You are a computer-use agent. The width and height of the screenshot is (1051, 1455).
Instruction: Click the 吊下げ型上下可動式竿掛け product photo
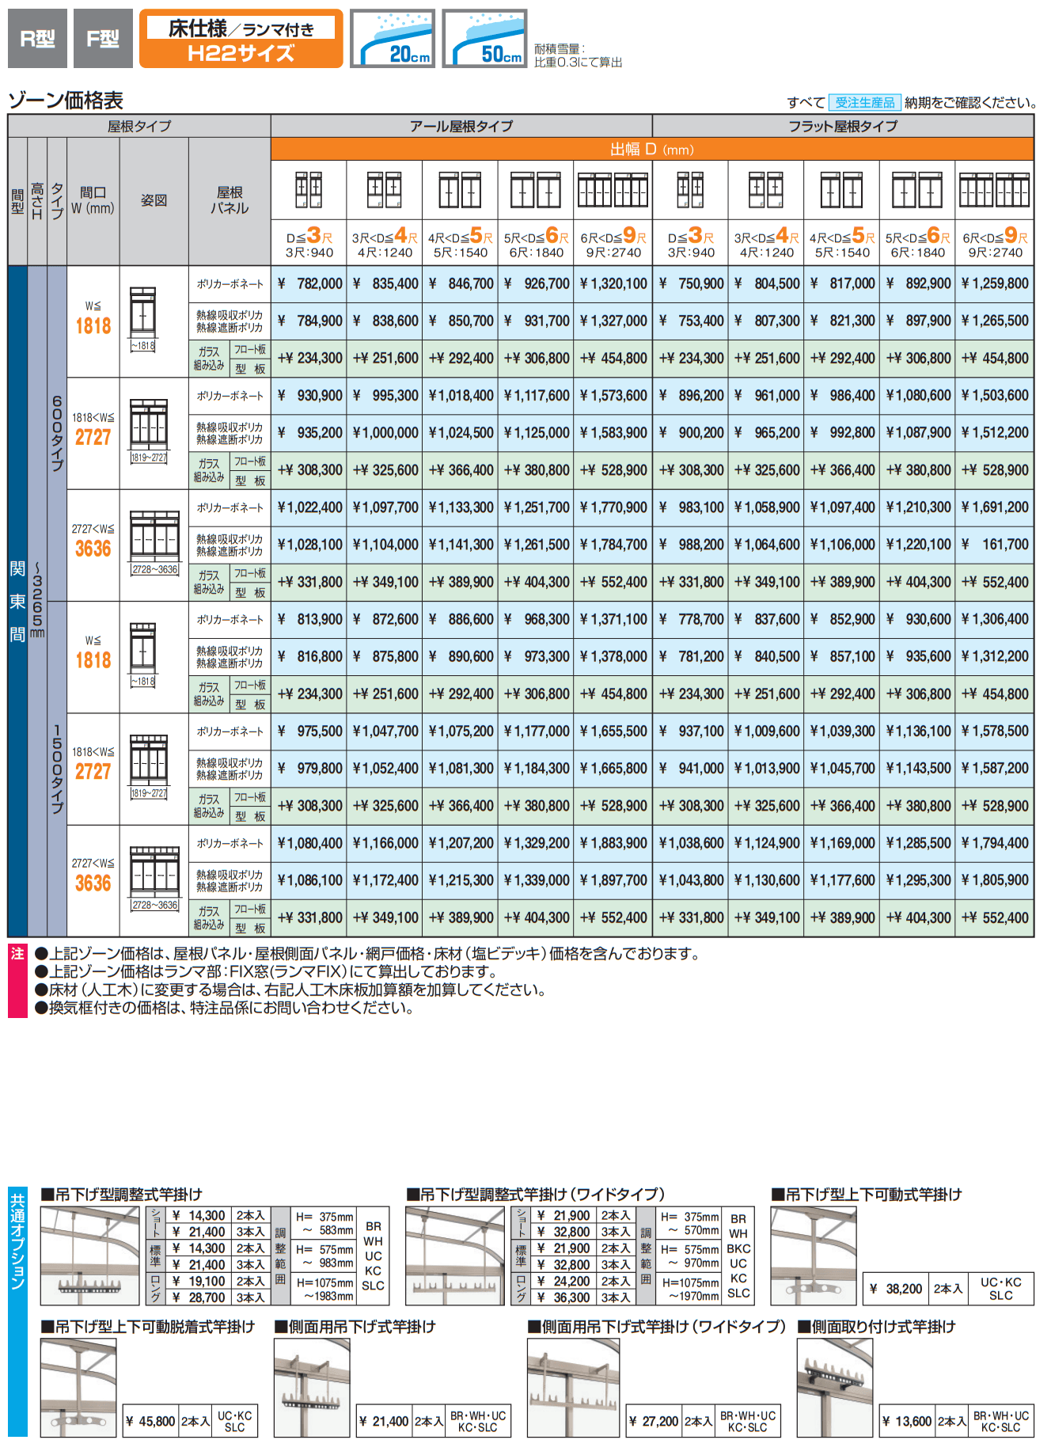click(x=814, y=1256)
